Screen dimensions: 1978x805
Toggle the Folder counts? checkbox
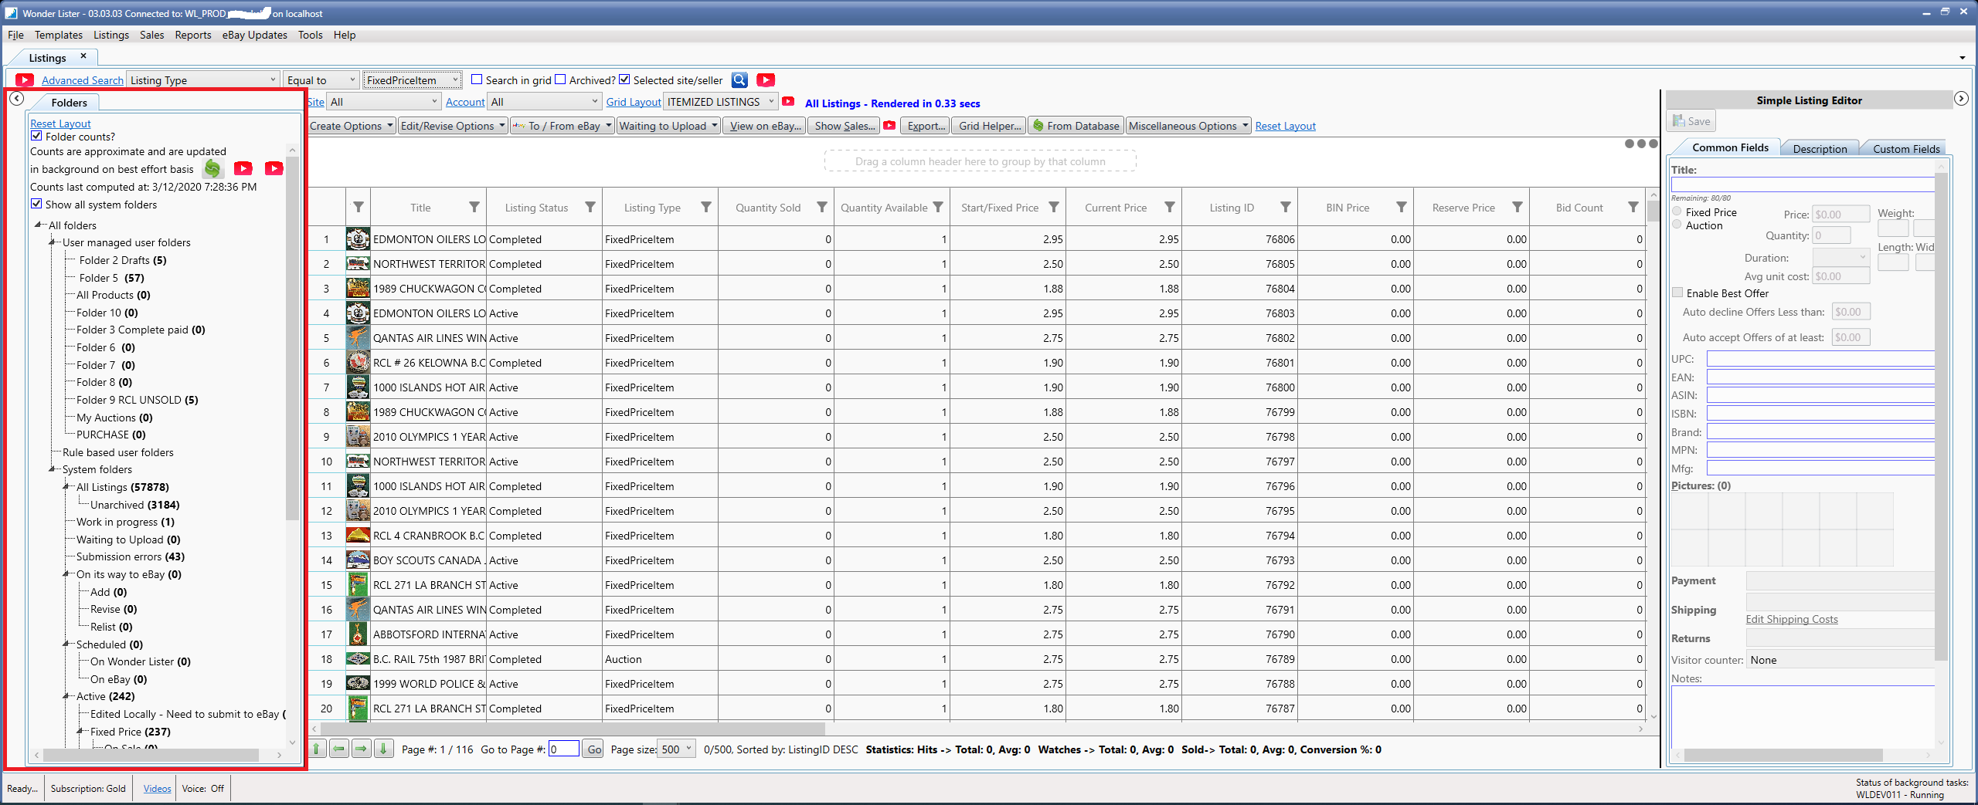(x=36, y=136)
